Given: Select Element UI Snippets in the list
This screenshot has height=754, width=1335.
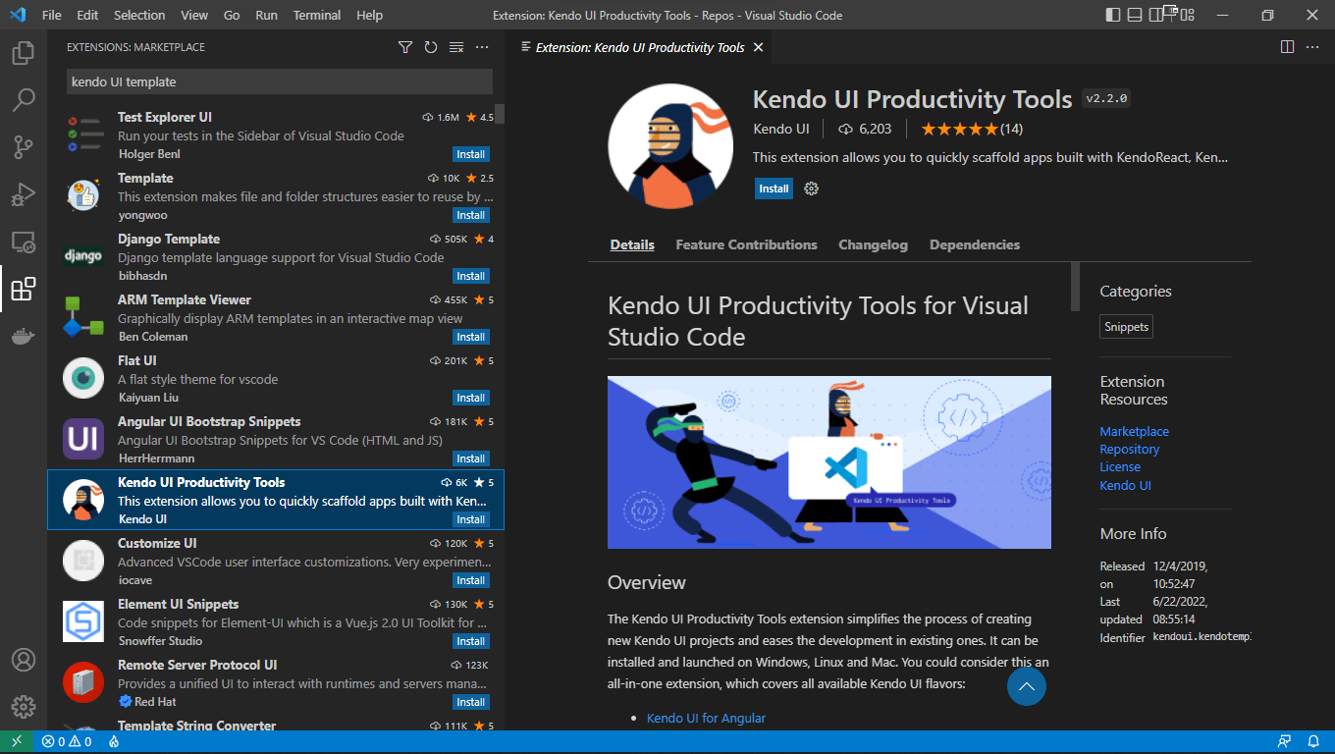Looking at the screenshot, I should (x=276, y=621).
